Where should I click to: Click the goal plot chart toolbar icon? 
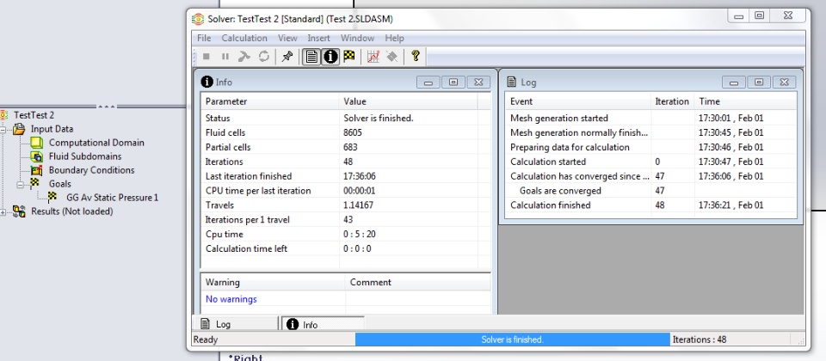pyautogui.click(x=373, y=57)
